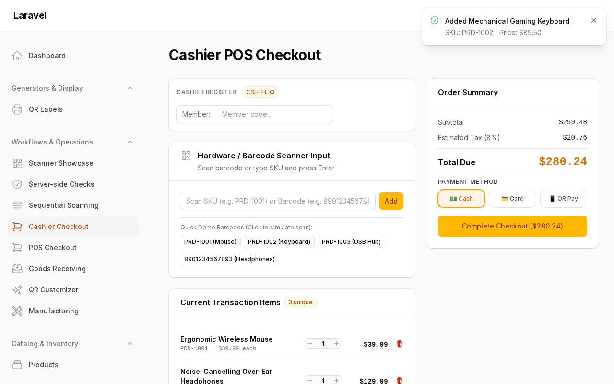Viewport: 614px width, 384px height.
Task: Click the 3 unique items badge
Action: point(300,302)
